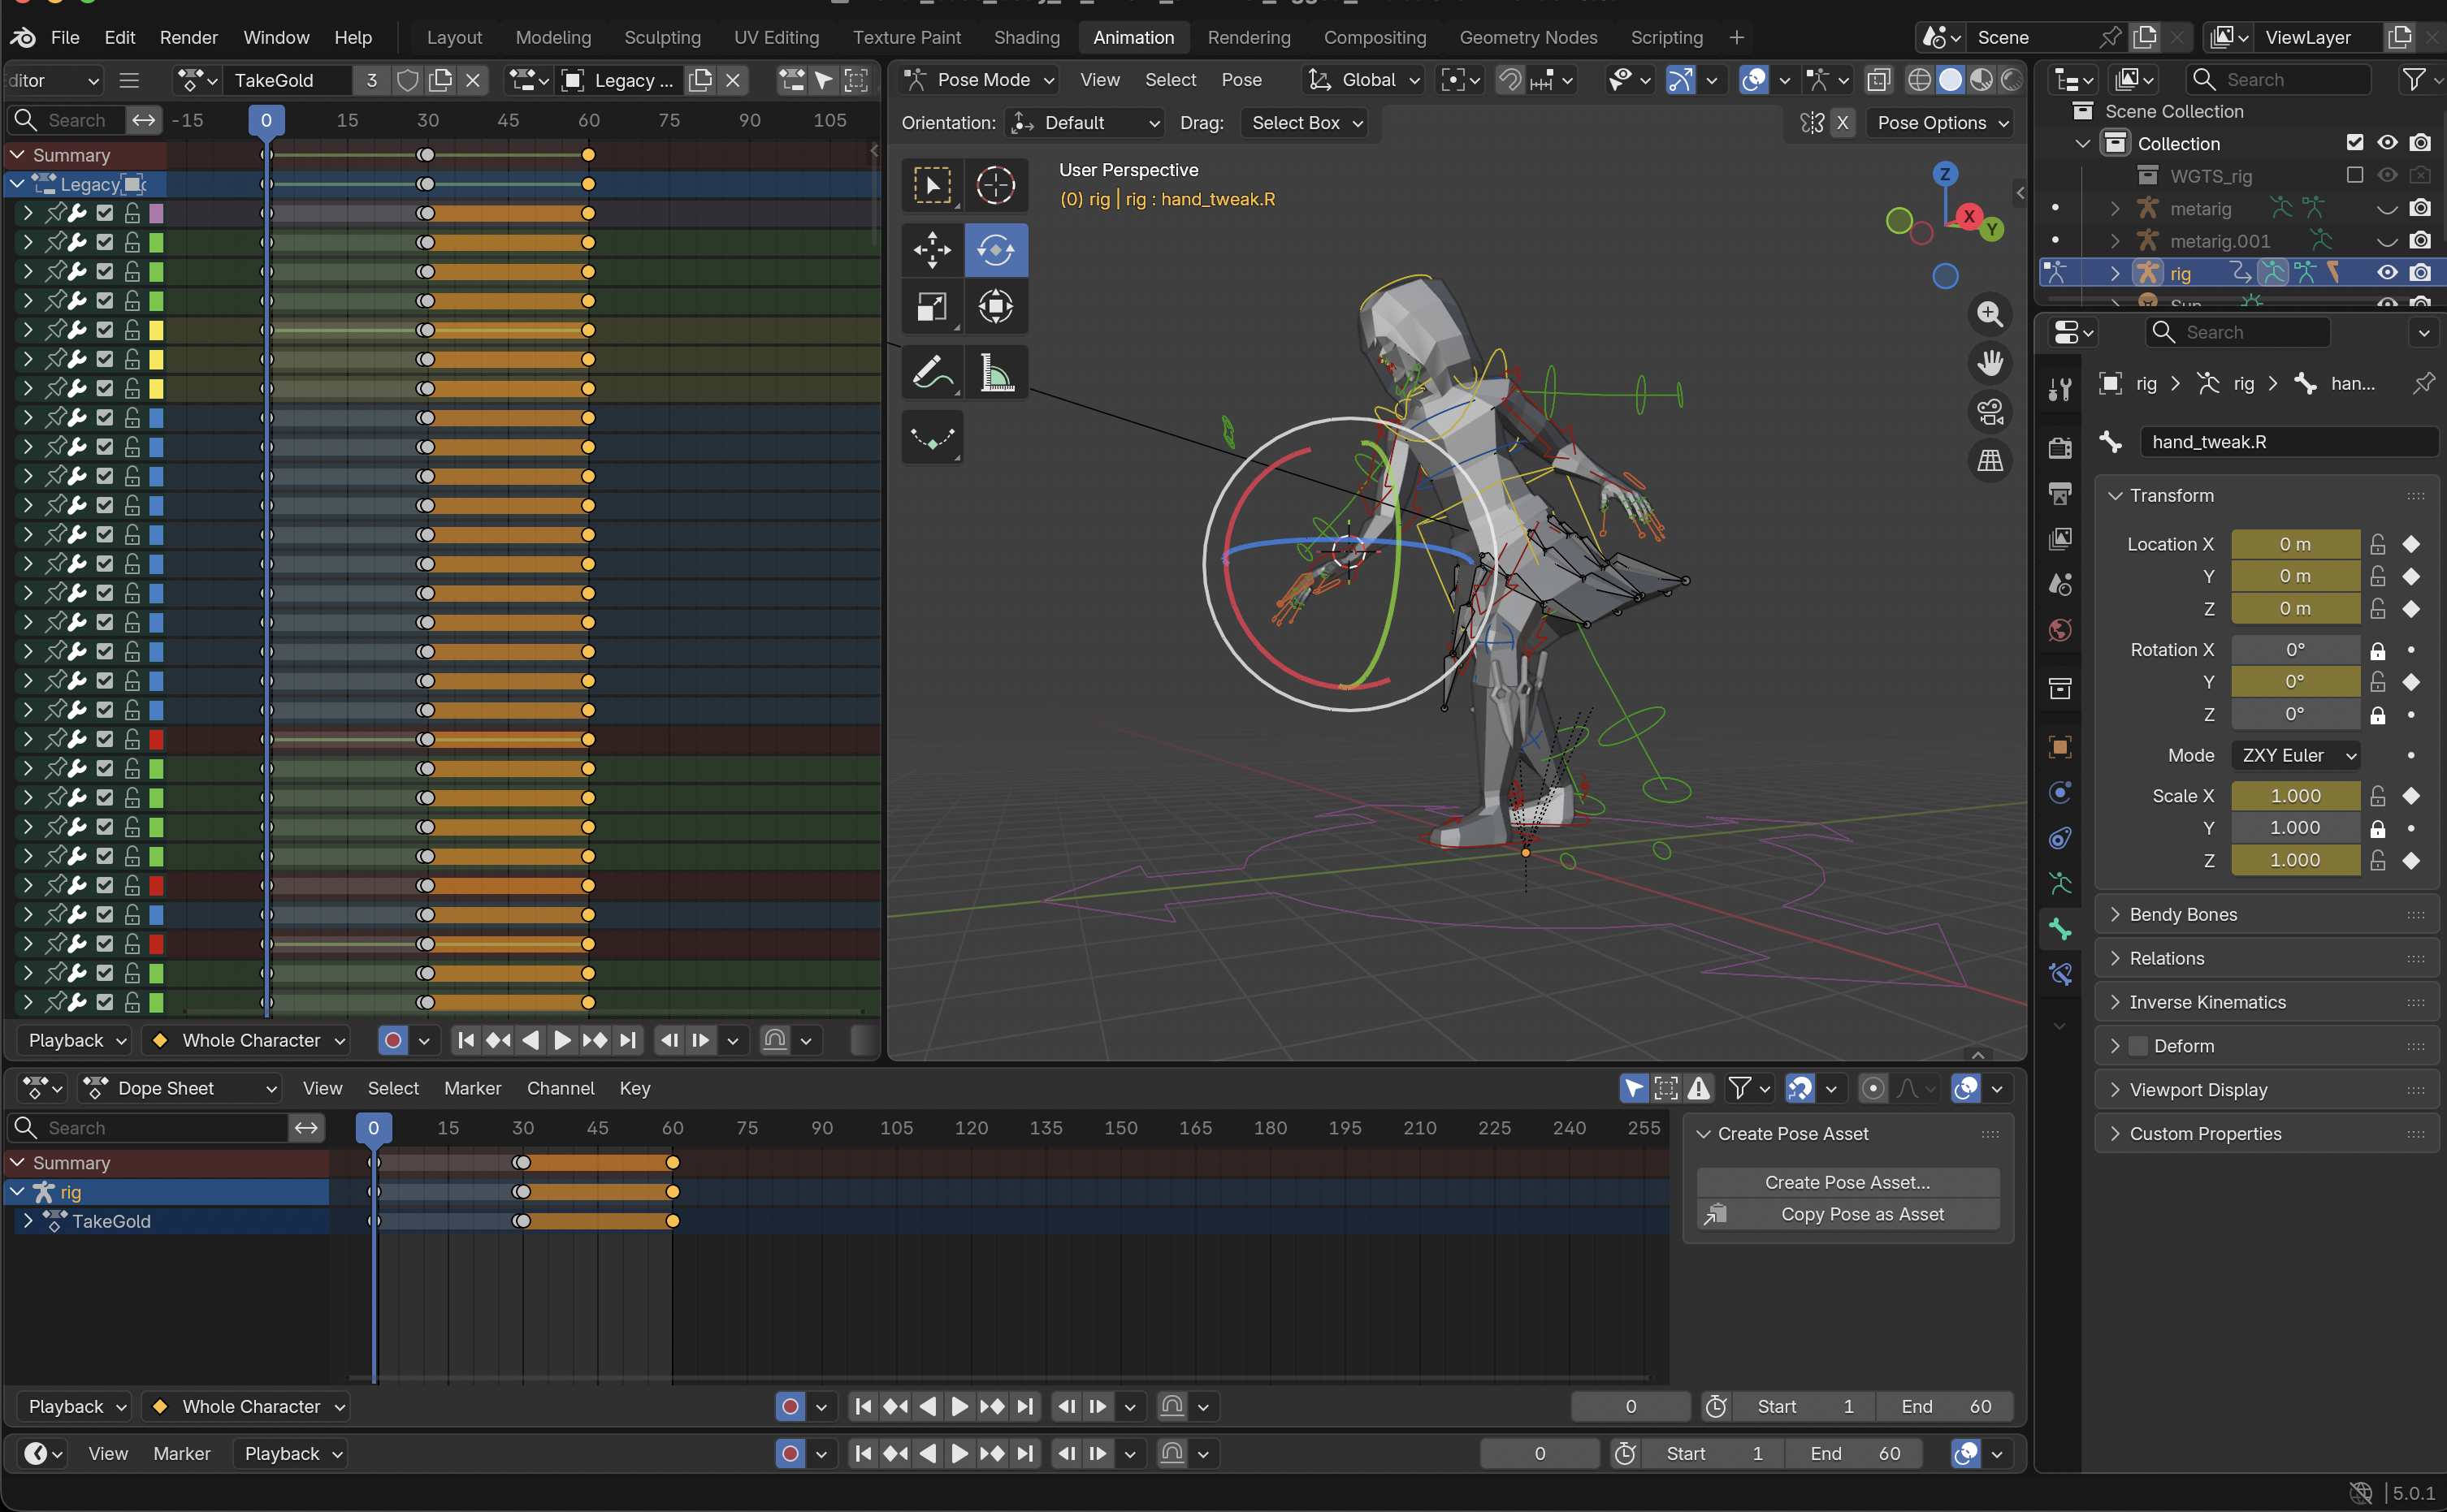Toggle perspective/orthographic grid icon

click(1990, 460)
